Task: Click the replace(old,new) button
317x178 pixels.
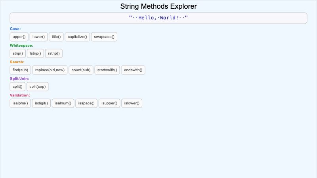Action: pyautogui.click(x=50, y=70)
